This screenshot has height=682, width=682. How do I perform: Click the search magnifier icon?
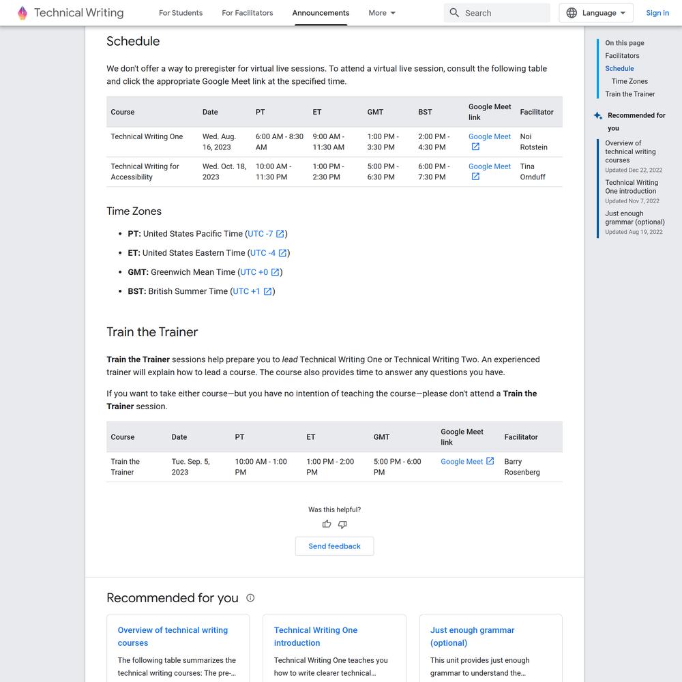[454, 13]
